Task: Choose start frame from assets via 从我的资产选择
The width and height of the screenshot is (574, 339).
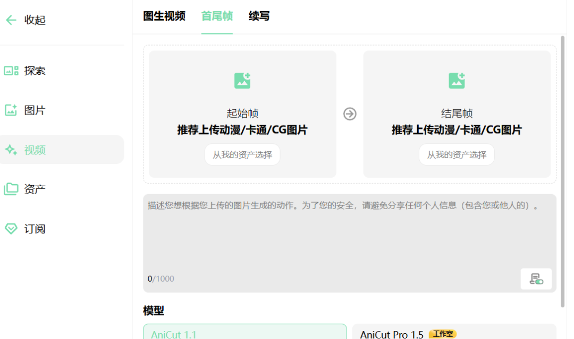Action: (242, 154)
